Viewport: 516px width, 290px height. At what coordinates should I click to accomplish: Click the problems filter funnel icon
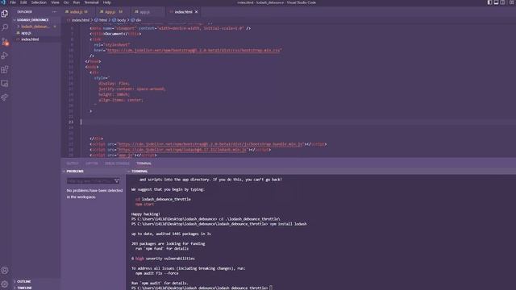tap(116, 180)
